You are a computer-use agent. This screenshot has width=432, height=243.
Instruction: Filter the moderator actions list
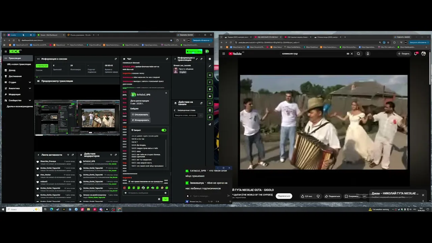click(111, 155)
